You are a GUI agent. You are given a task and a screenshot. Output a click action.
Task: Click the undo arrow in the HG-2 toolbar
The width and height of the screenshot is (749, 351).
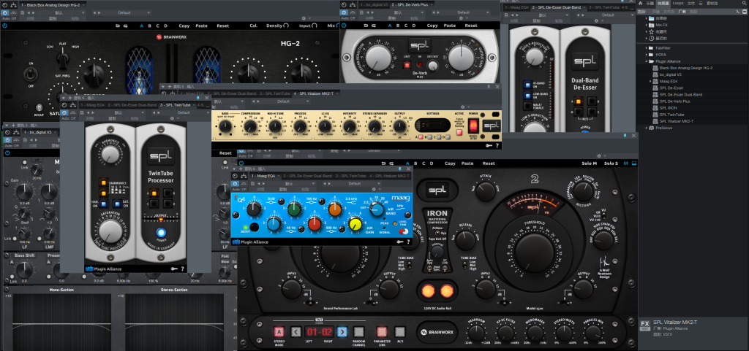click(x=119, y=26)
